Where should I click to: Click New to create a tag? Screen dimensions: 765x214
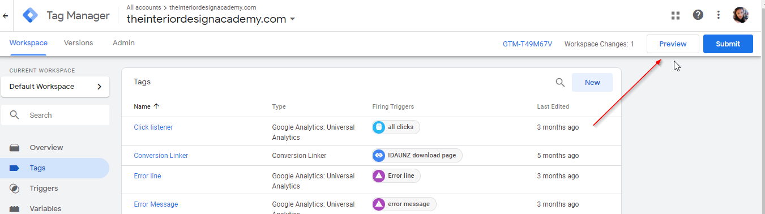point(592,83)
